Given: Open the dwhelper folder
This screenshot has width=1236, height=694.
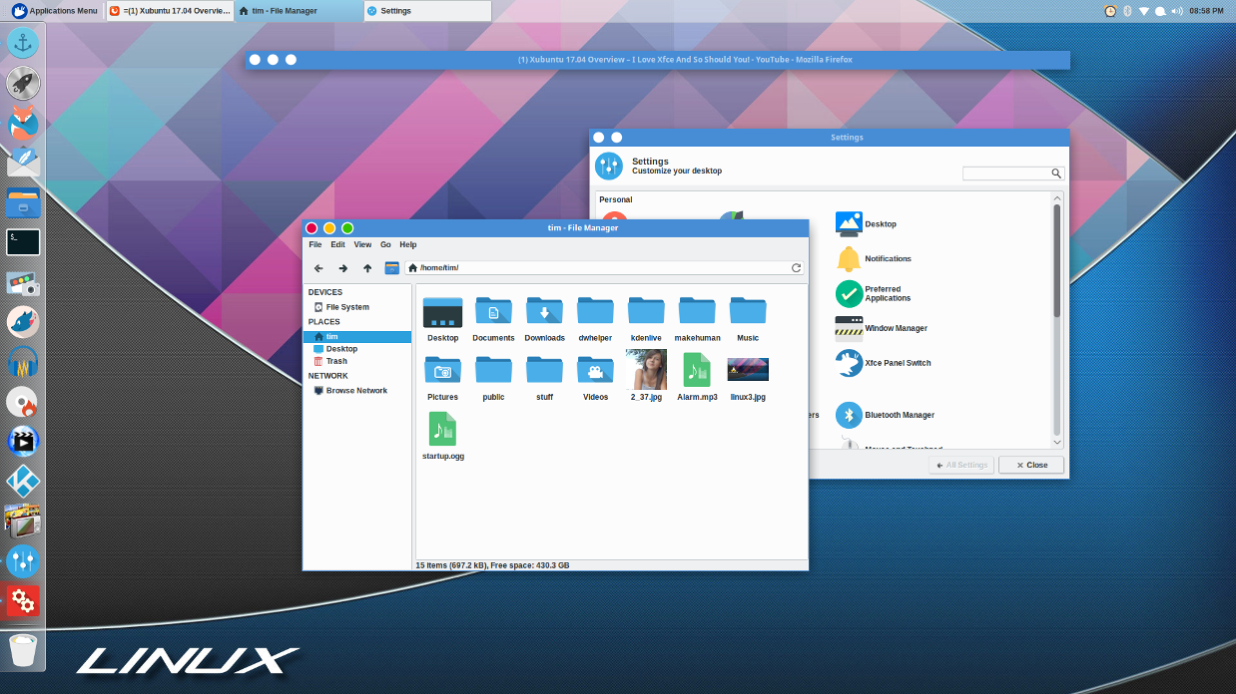Looking at the screenshot, I should (595, 318).
